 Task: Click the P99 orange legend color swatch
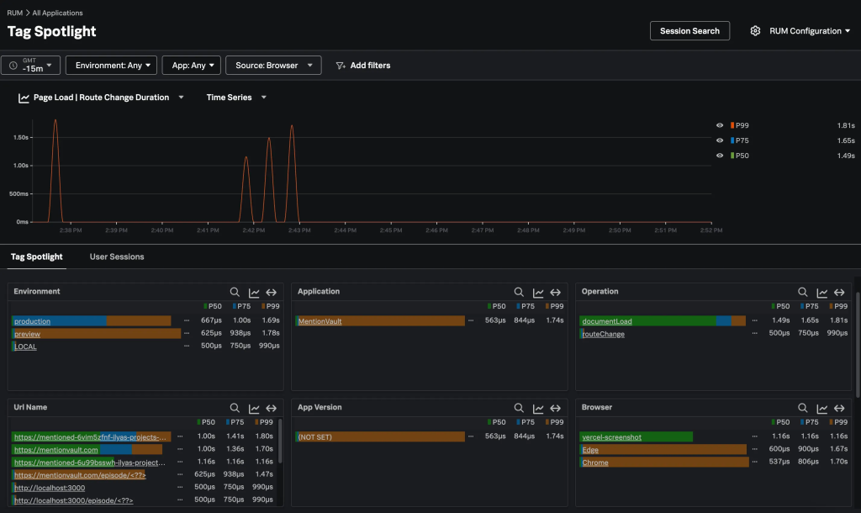pyautogui.click(x=732, y=125)
